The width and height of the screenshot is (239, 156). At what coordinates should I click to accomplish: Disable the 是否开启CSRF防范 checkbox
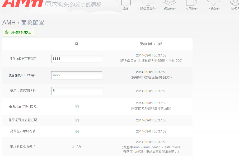(x=77, y=106)
